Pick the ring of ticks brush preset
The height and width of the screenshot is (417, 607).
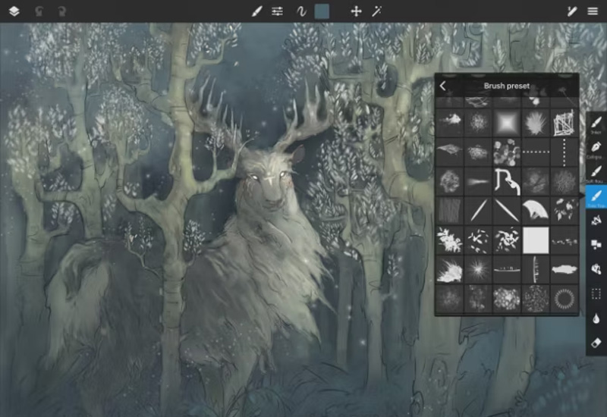point(564,299)
